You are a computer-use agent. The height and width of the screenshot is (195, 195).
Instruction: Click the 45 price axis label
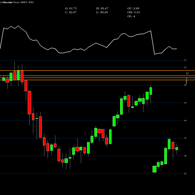(x=185, y=103)
